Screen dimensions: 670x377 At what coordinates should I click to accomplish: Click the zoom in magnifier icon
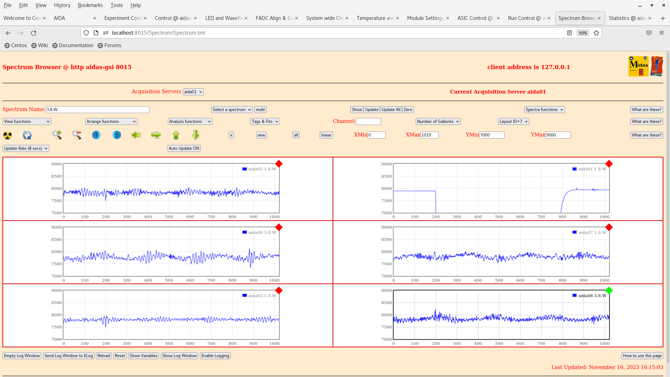tap(57, 135)
